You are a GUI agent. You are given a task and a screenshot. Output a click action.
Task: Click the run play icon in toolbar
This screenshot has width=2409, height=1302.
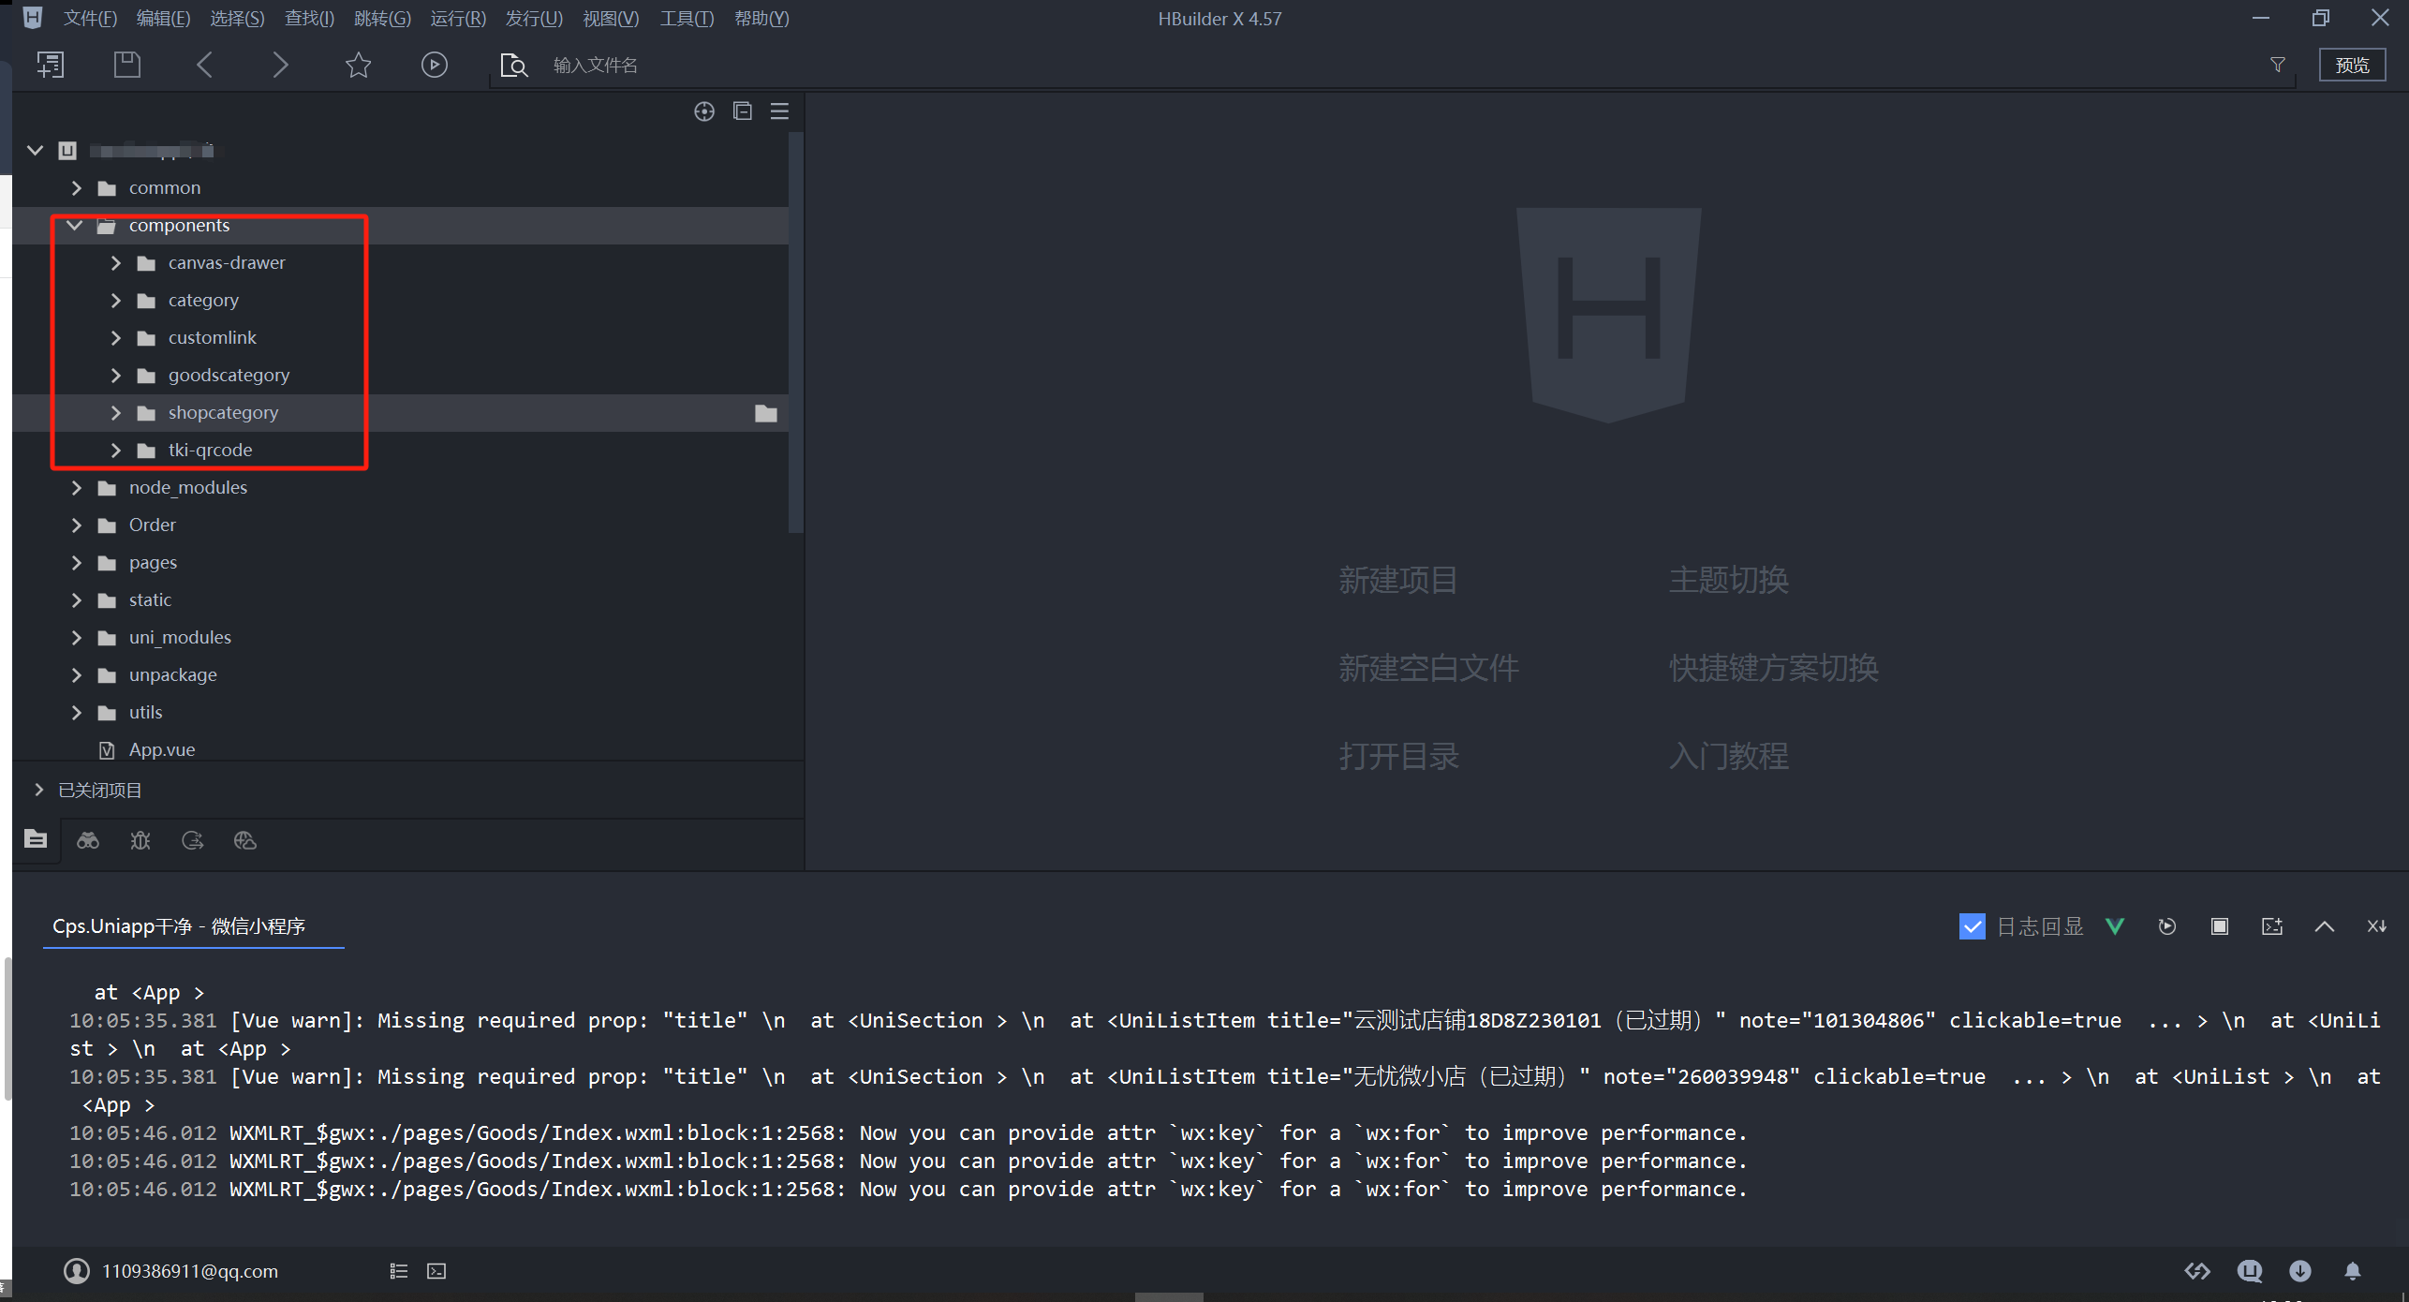tap(434, 65)
